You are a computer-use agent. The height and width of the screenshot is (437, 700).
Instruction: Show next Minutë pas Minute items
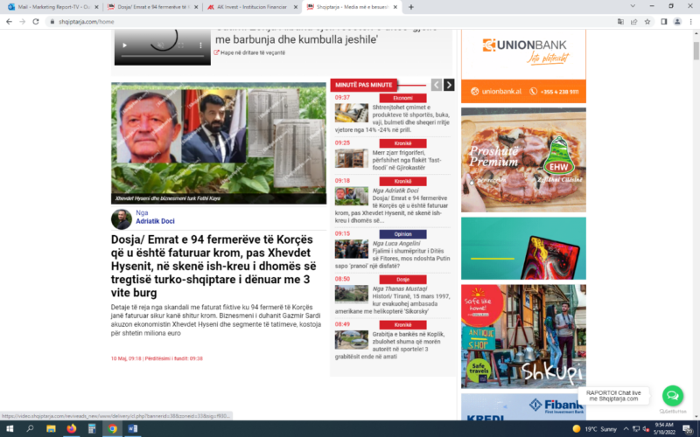click(449, 85)
